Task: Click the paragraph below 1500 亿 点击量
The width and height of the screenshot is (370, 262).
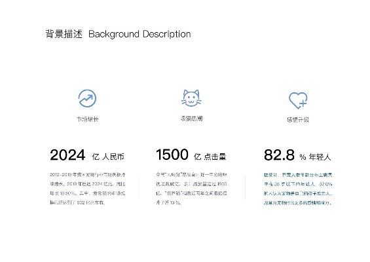Action: click(191, 189)
